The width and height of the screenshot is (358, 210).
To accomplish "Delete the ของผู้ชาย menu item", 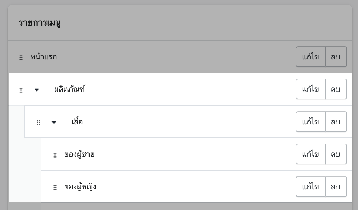I will 336,154.
